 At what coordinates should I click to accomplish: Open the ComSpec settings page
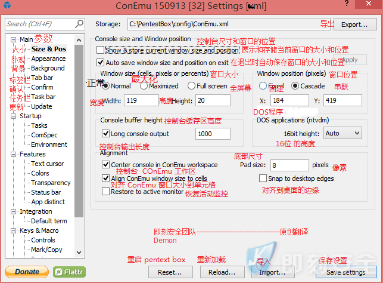(x=44, y=135)
